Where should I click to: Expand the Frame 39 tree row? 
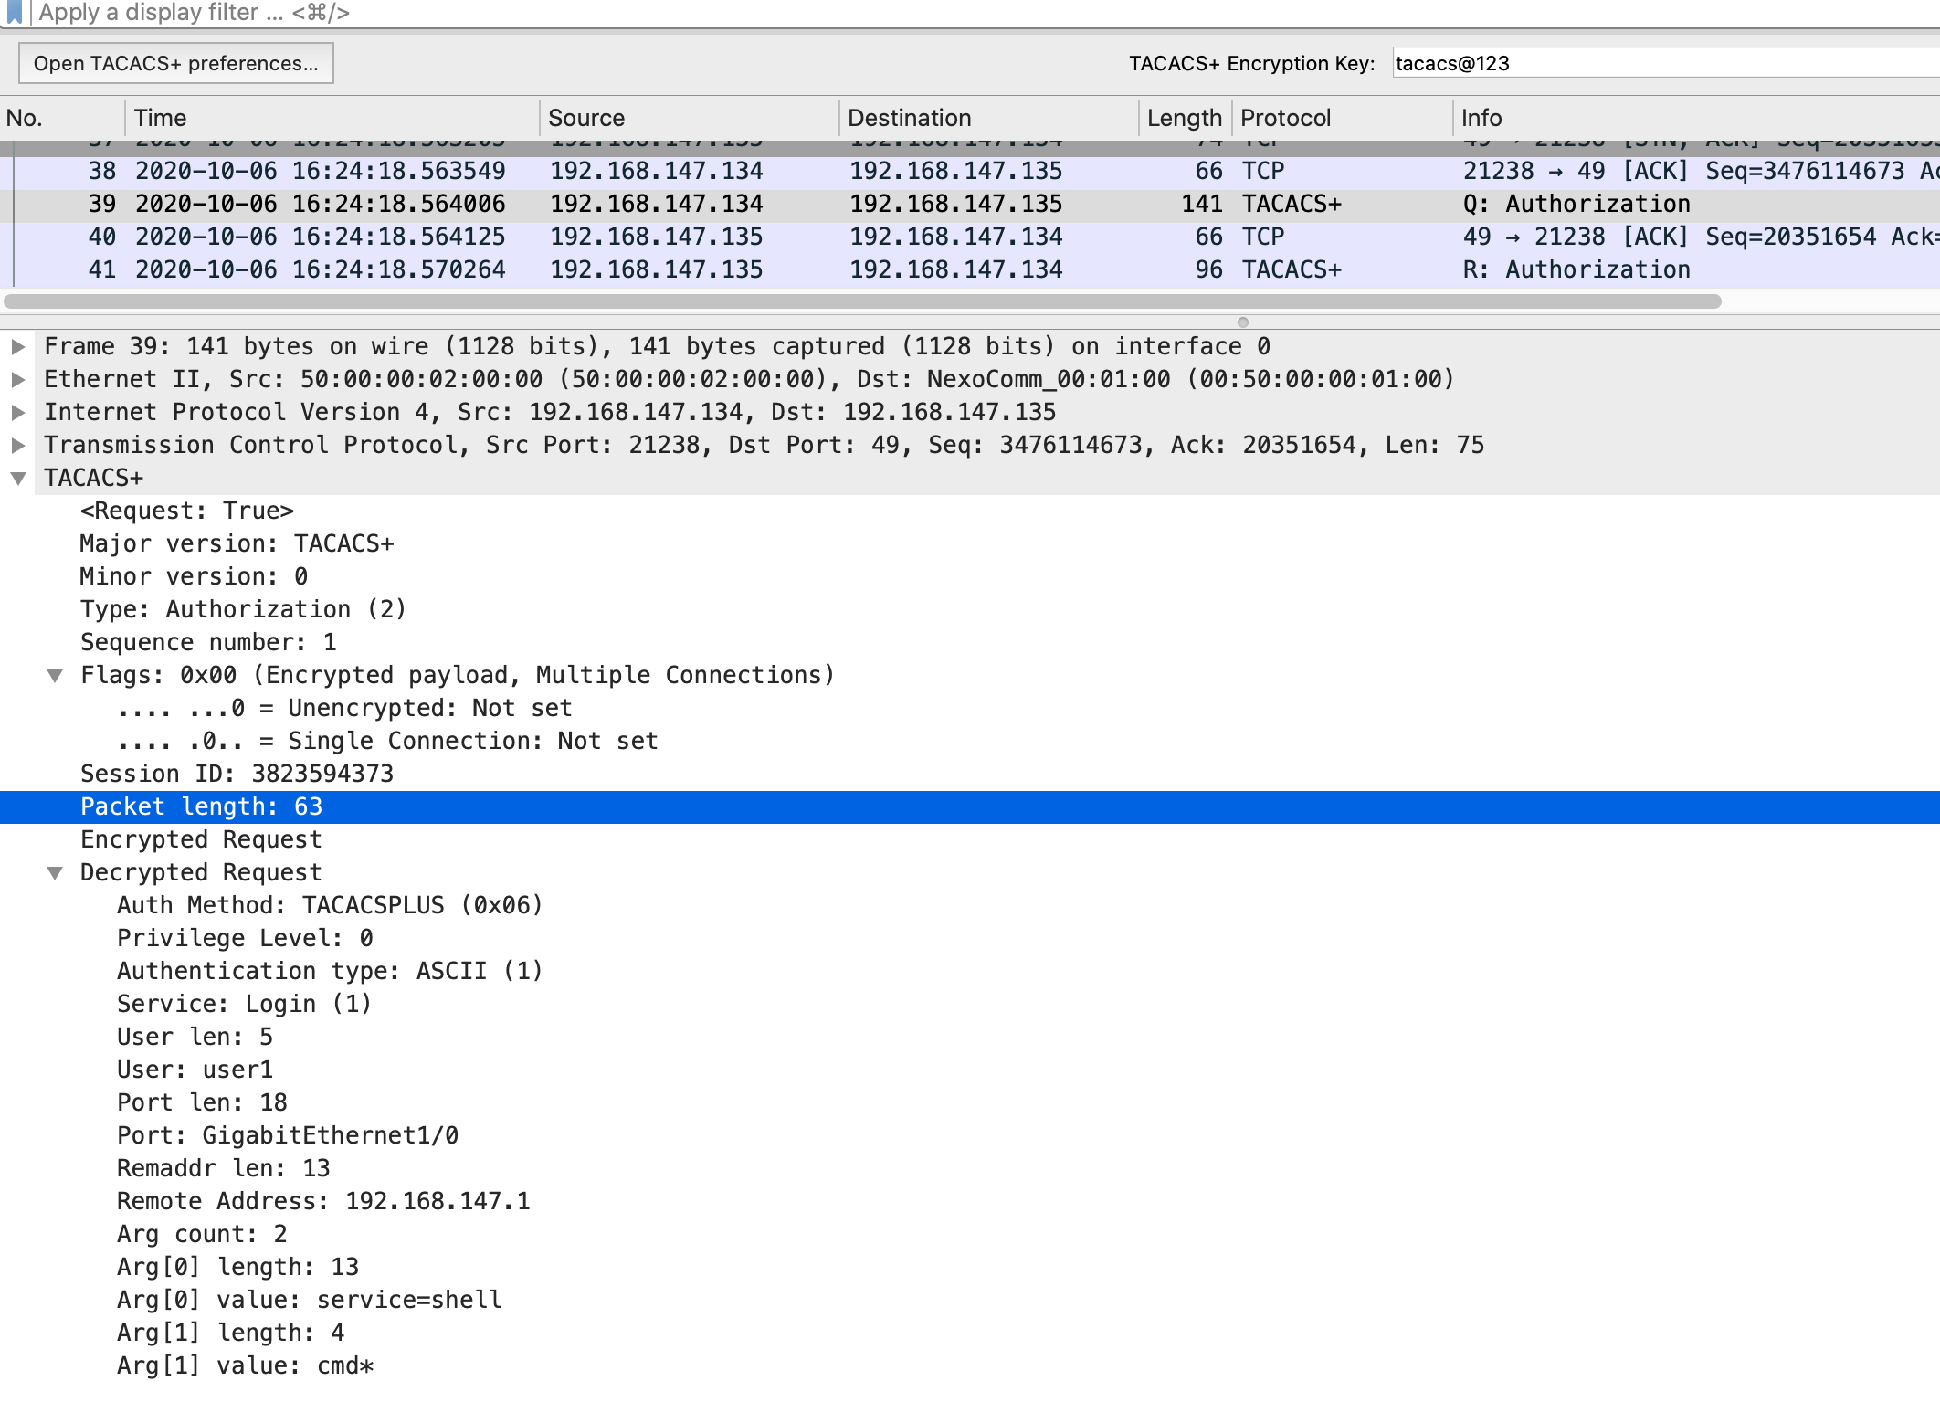pos(17,346)
